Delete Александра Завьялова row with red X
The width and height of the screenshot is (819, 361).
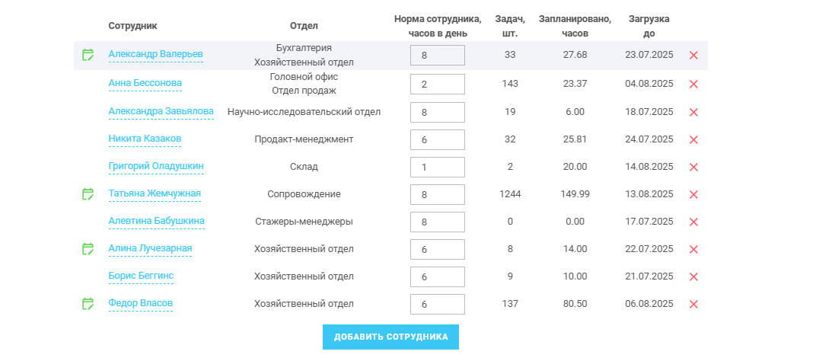coord(693,112)
